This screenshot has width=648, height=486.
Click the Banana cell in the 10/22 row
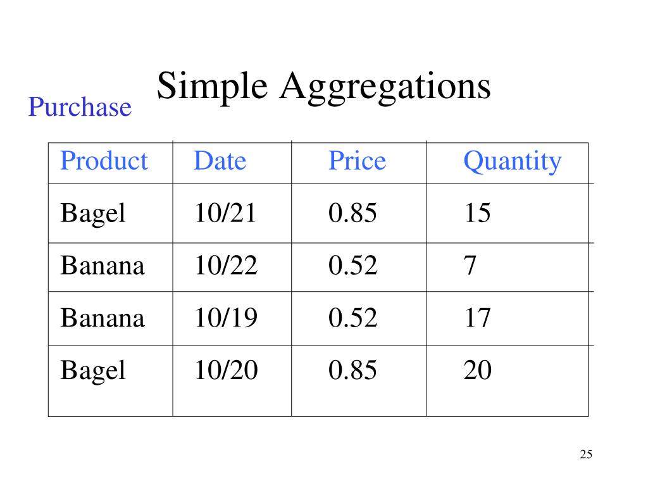[x=103, y=265]
